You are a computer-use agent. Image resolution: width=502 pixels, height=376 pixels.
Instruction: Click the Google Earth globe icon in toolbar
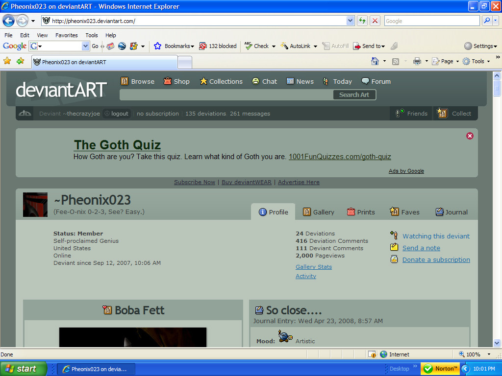click(x=122, y=46)
